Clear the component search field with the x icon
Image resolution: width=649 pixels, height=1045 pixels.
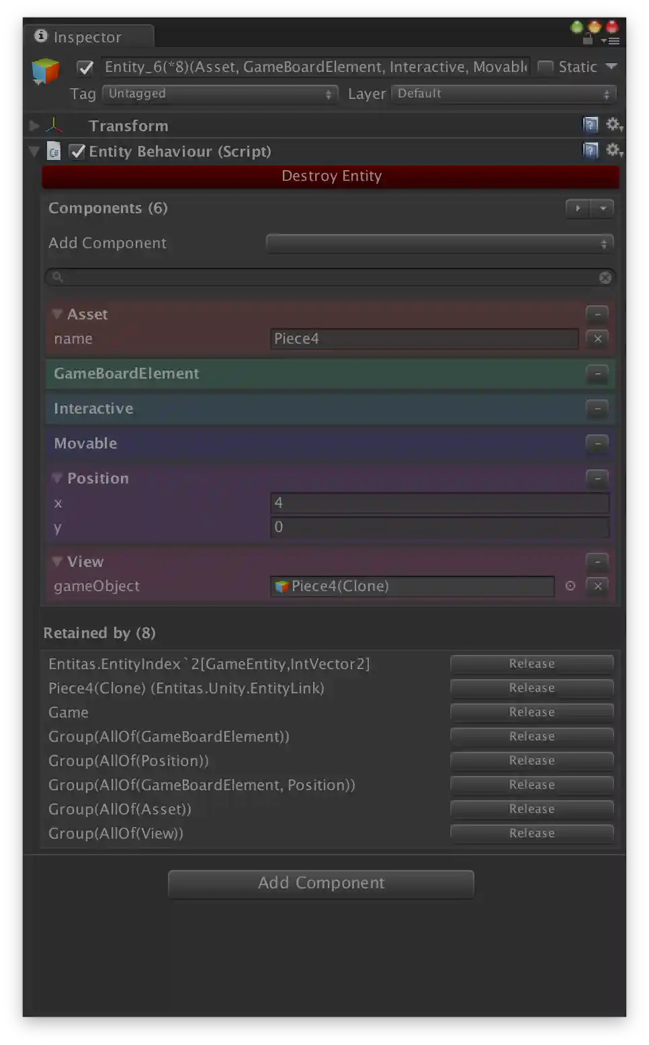pos(605,277)
